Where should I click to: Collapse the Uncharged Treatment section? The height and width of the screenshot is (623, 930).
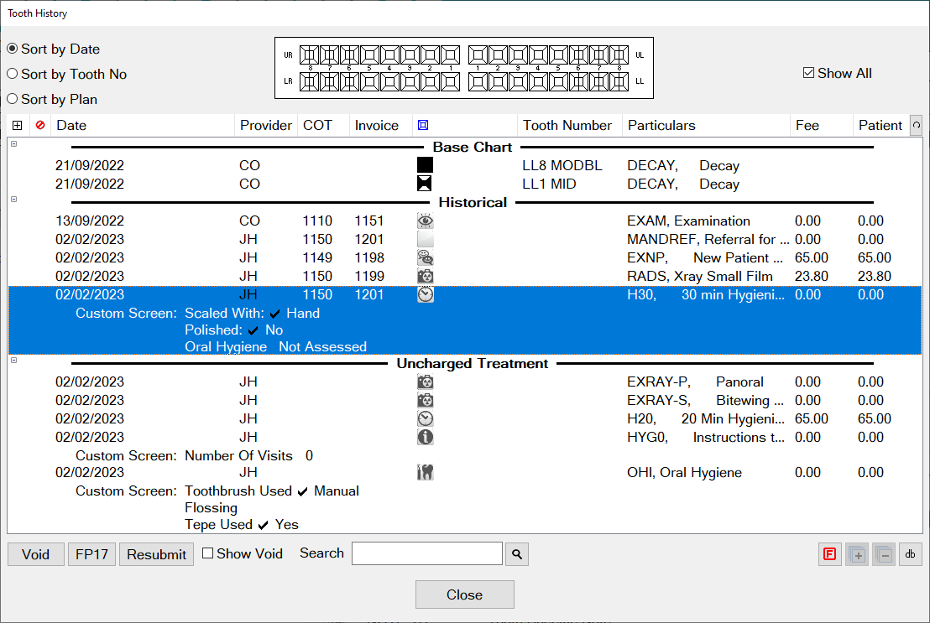pyautogui.click(x=13, y=360)
